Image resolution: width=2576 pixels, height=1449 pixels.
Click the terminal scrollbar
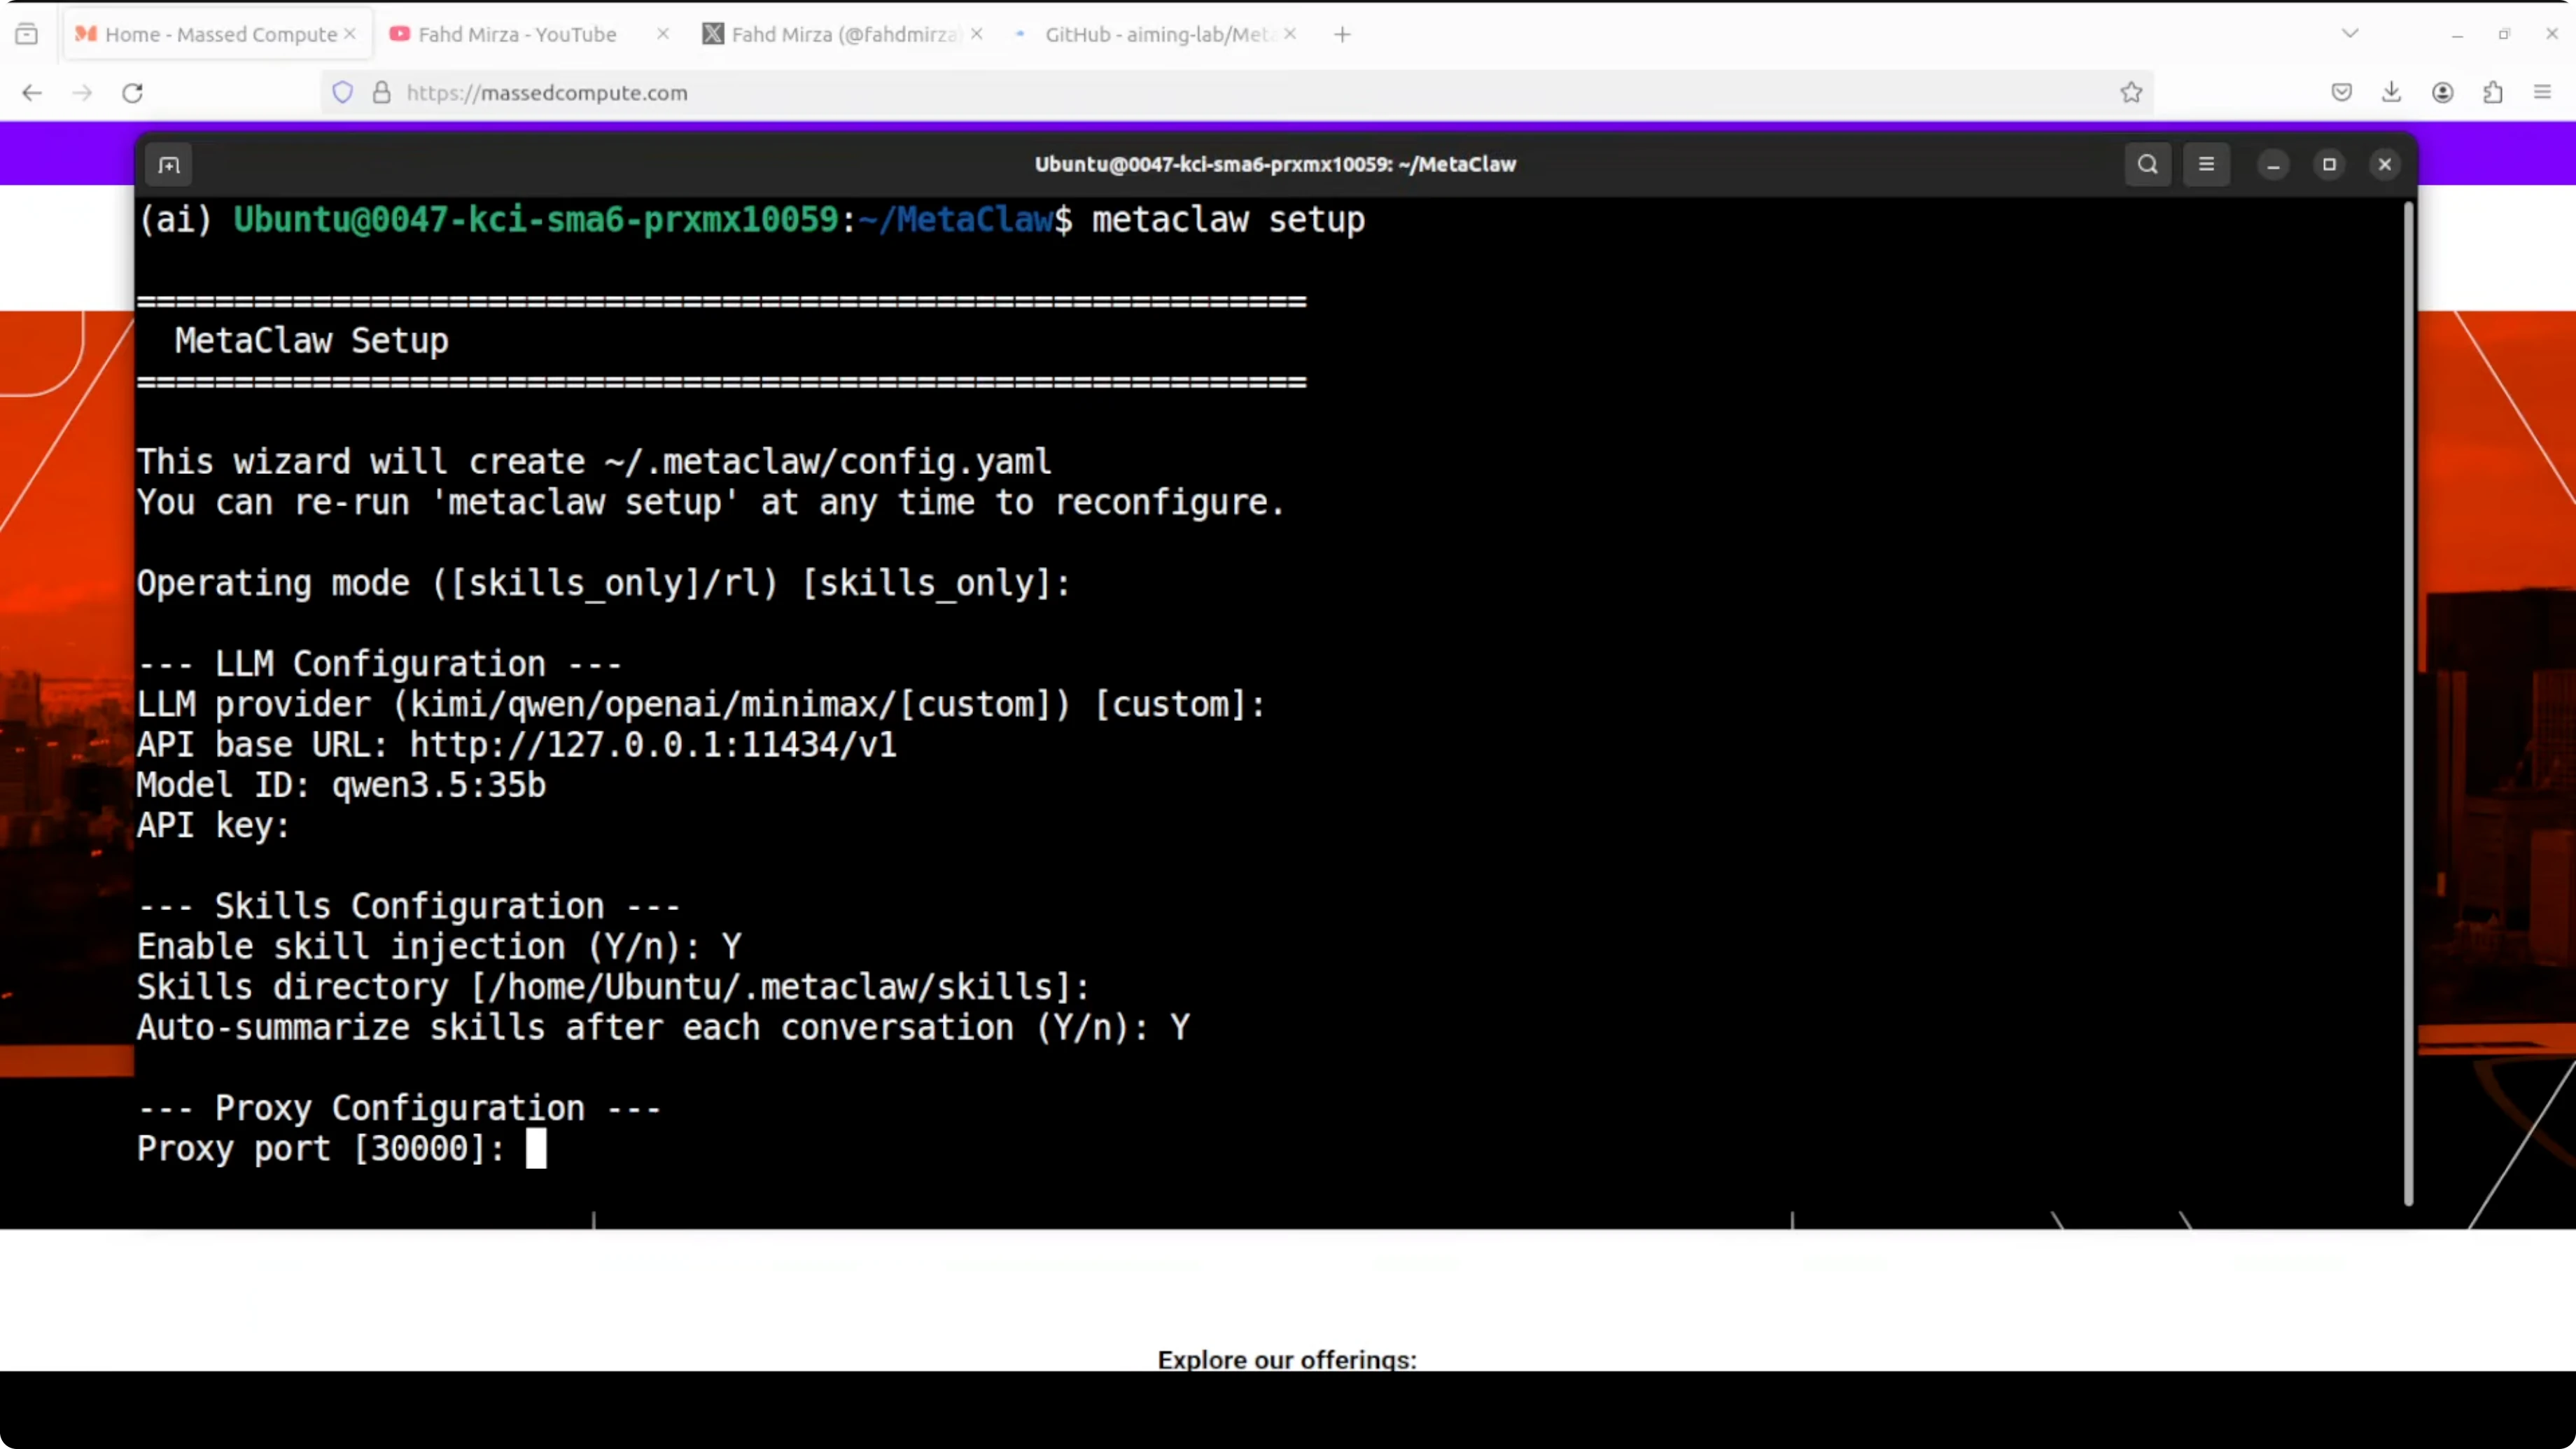pyautogui.click(x=2406, y=700)
